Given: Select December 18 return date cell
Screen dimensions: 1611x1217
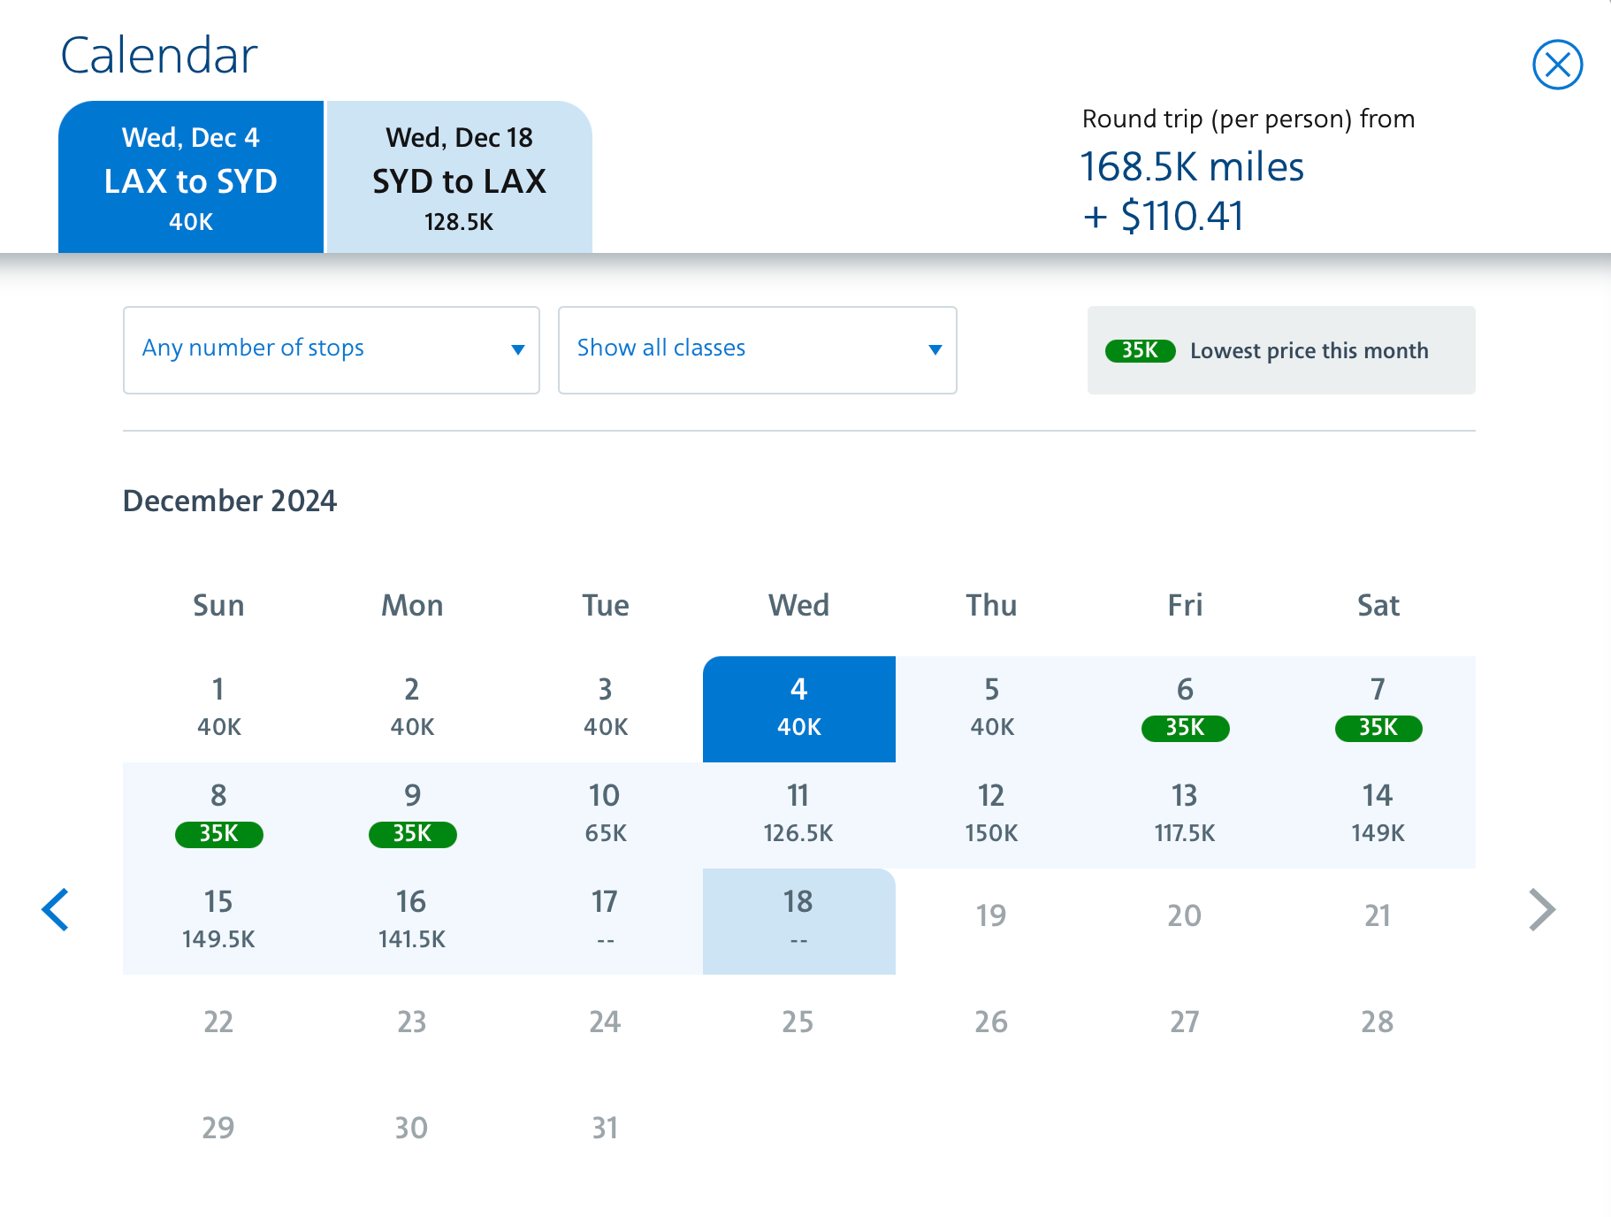Looking at the screenshot, I should 798,921.
